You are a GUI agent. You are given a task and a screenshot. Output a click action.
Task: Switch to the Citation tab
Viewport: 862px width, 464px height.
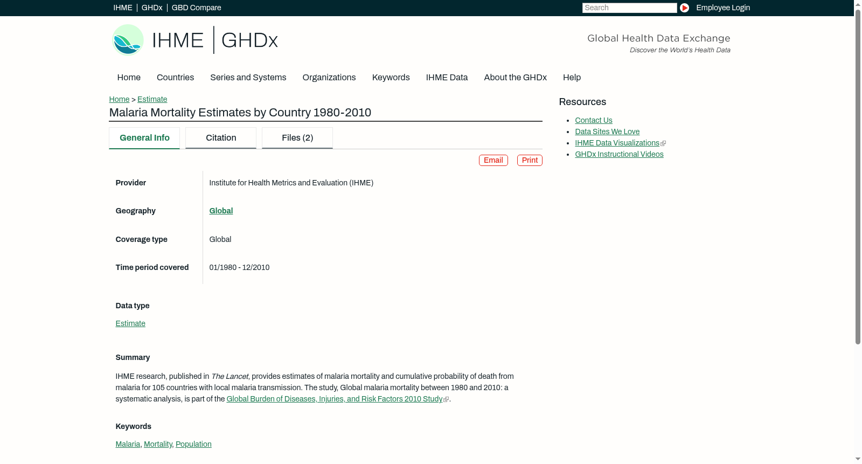[221, 138]
